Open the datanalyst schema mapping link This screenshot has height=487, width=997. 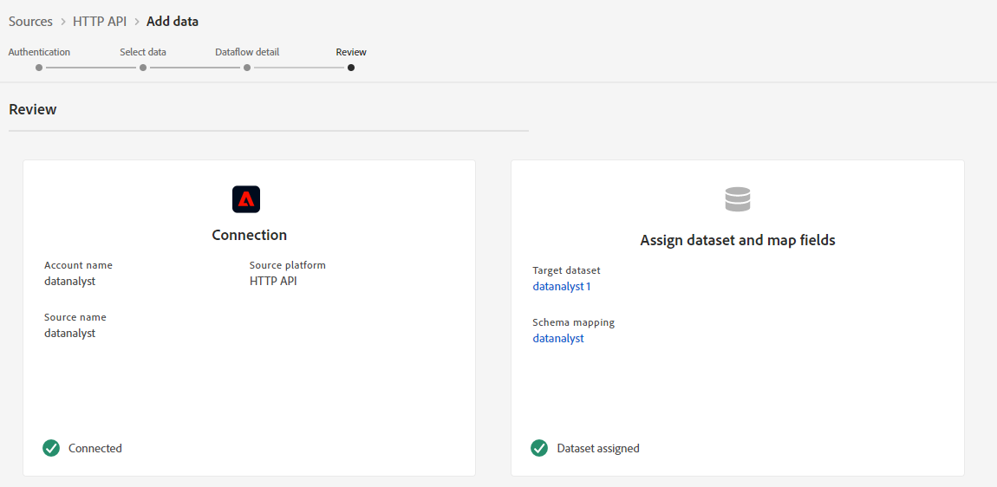pyautogui.click(x=558, y=338)
